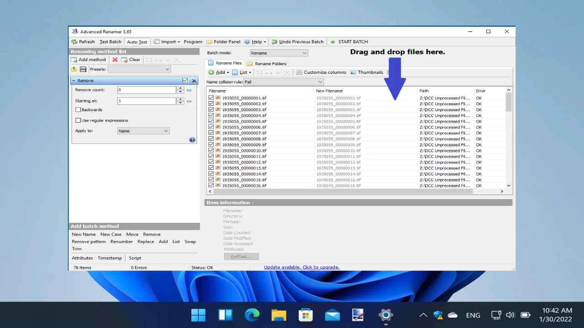584x328 pixels.
Task: Open File Explorer from the taskbar
Action: coord(279,315)
